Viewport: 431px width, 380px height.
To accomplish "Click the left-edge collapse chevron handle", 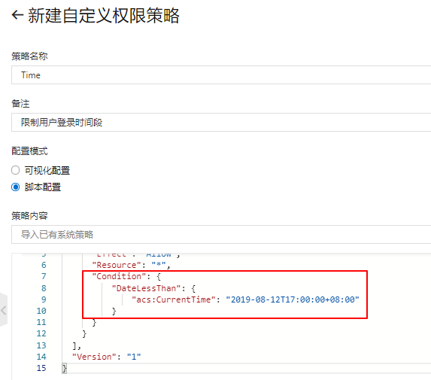I will (3, 311).
